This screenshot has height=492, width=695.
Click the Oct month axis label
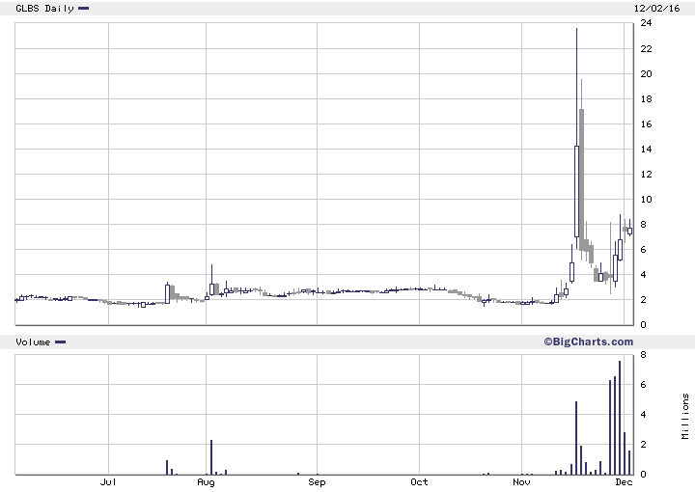419,481
